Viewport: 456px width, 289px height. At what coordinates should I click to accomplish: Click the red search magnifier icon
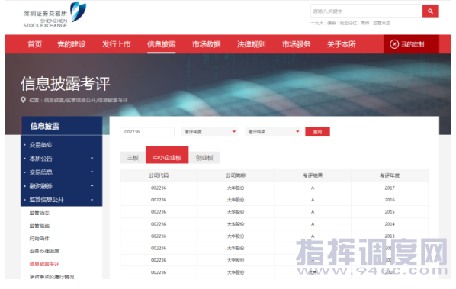point(430,11)
